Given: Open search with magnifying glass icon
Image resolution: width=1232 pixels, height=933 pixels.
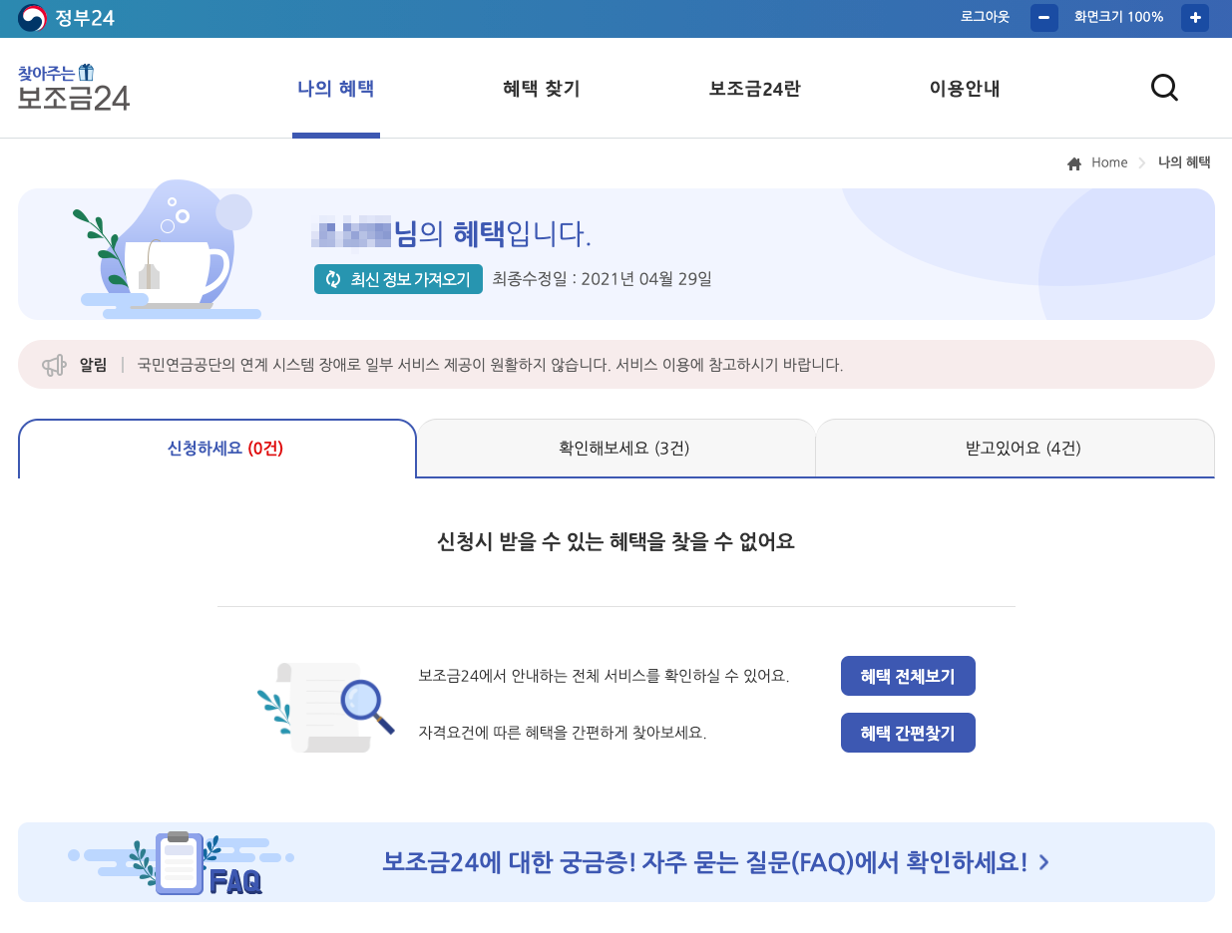Looking at the screenshot, I should (x=1164, y=88).
